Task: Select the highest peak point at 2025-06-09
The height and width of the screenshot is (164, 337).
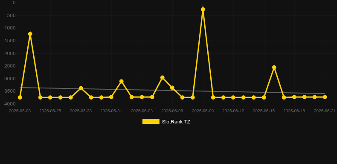Action: [x=203, y=9]
